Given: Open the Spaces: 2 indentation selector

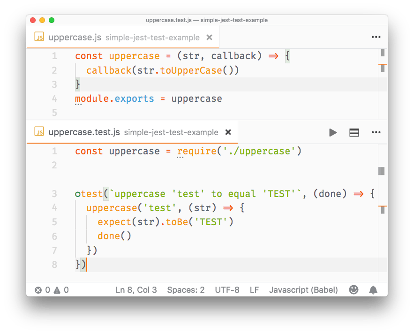Looking at the screenshot, I should [x=186, y=290].
